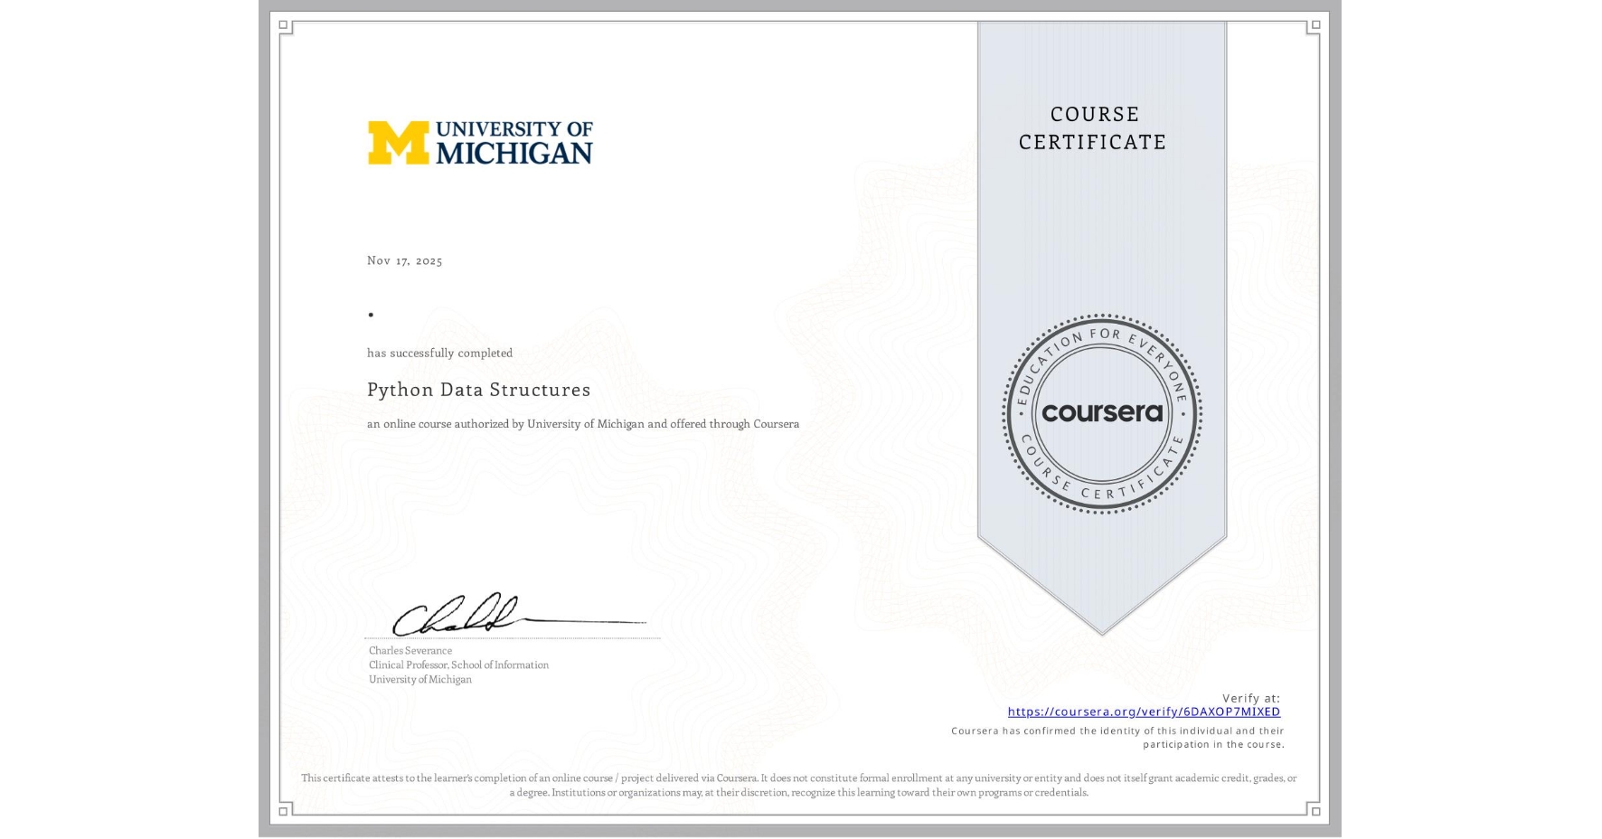Open the coursera.org verify link
Viewport: 1602px width, 839px height.
tap(1144, 712)
